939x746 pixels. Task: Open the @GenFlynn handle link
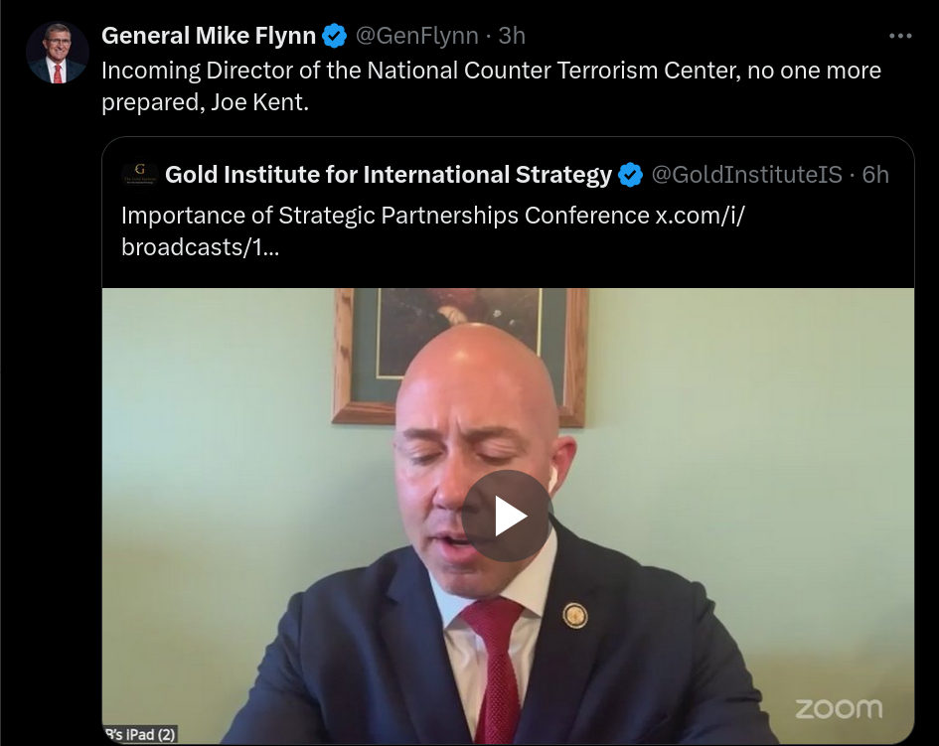coord(416,36)
